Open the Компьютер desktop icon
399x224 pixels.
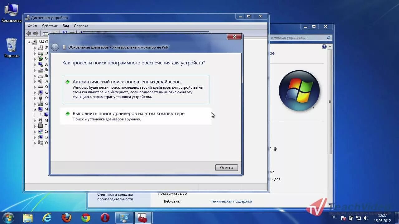(12, 13)
